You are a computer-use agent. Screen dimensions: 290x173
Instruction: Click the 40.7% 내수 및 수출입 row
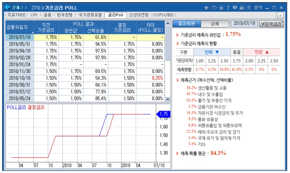(204, 94)
